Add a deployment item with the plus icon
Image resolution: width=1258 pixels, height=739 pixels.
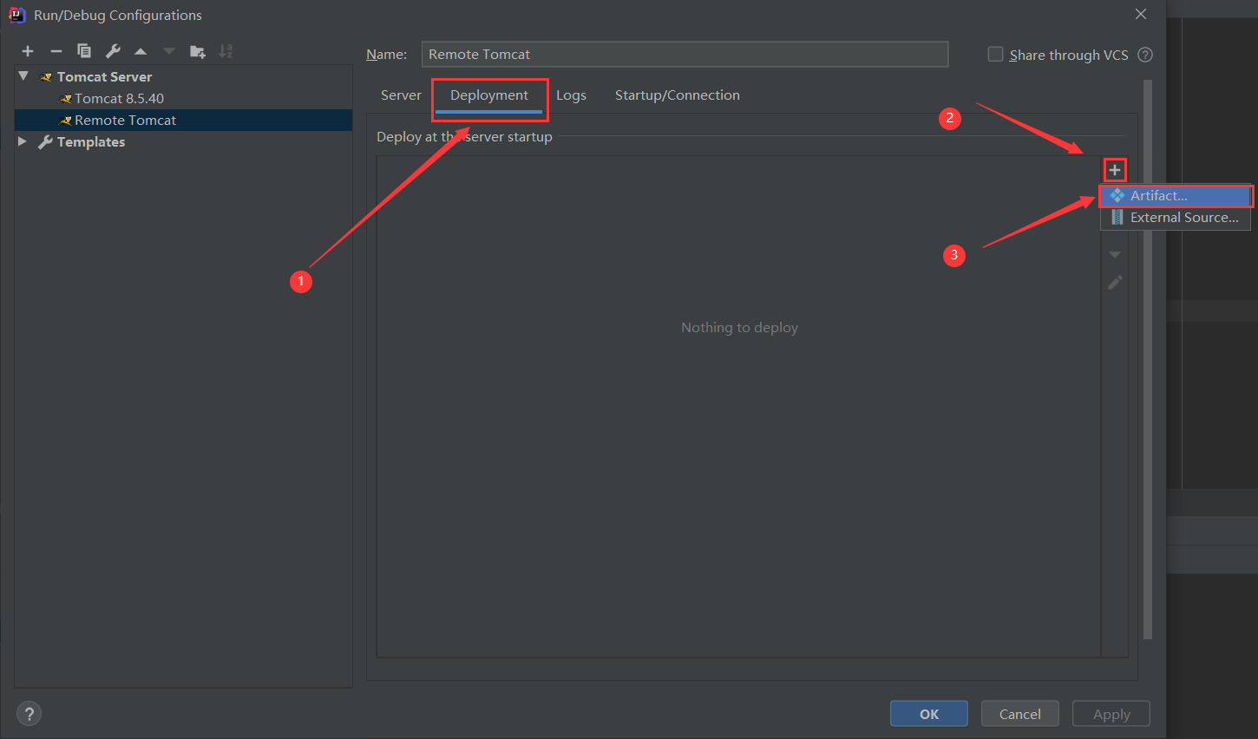point(1115,170)
